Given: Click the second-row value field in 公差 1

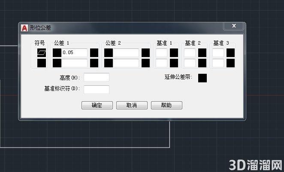Looking at the screenshot, I should [x=75, y=63].
